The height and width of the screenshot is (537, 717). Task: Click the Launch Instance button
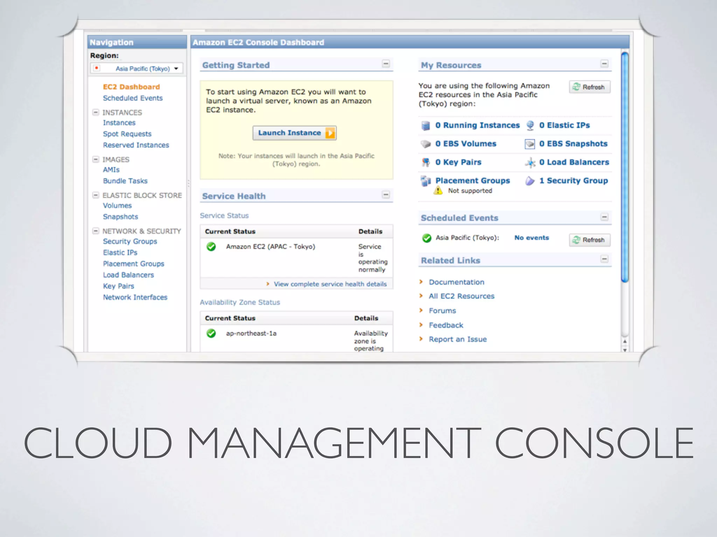point(294,133)
